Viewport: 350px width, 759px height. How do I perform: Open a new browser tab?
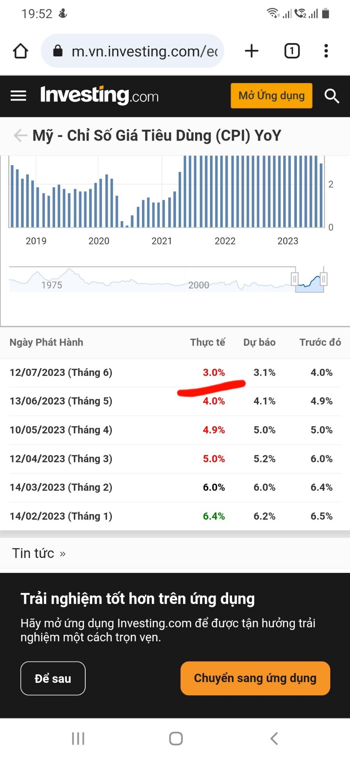[251, 51]
